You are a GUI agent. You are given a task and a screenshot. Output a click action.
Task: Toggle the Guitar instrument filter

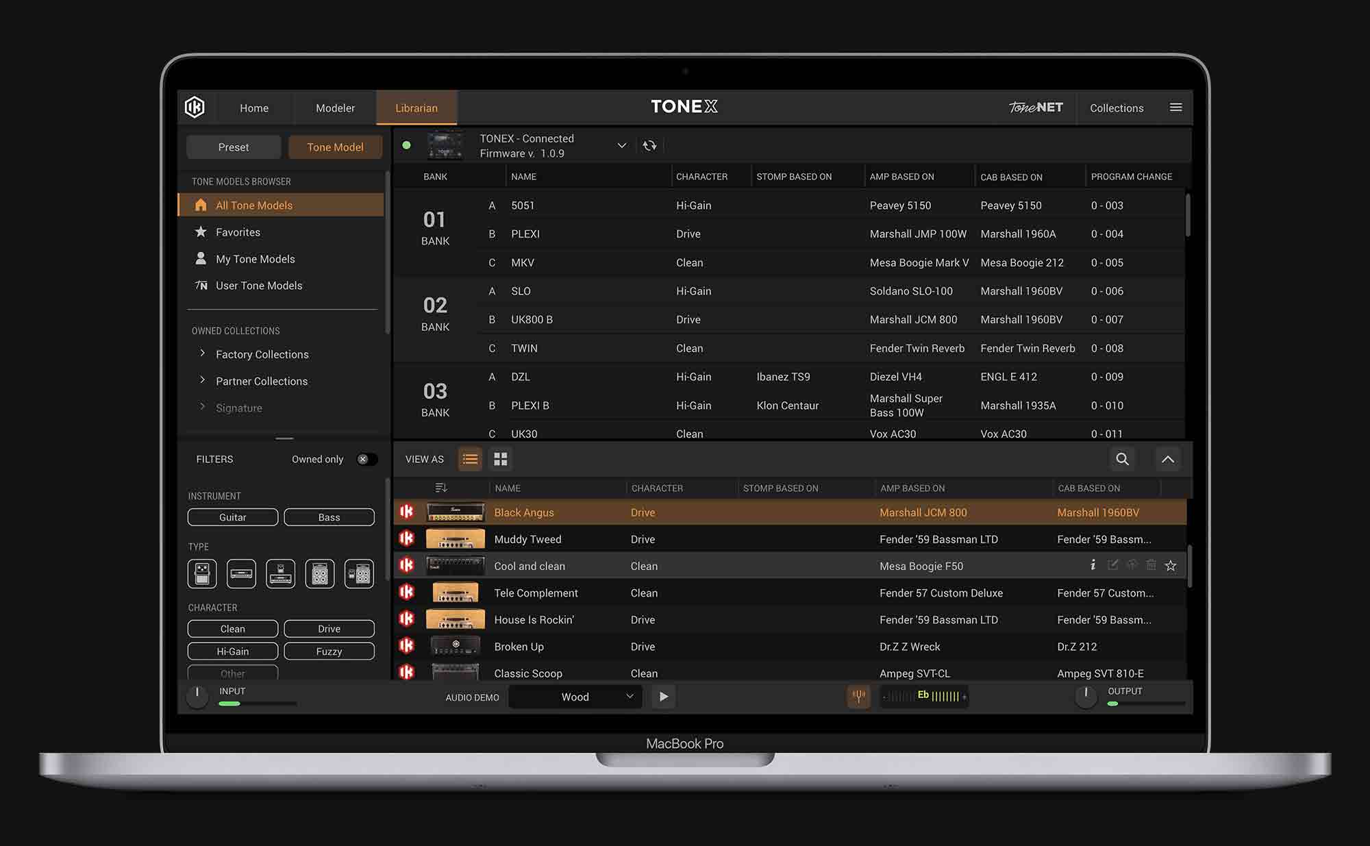233,517
